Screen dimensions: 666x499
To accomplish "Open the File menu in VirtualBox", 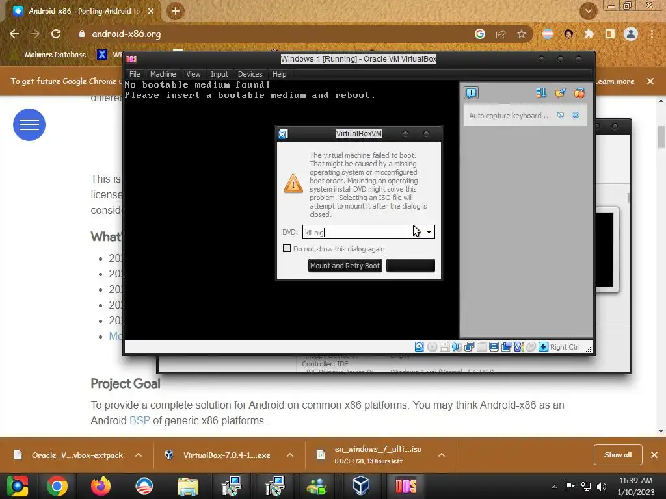I will 135,74.
